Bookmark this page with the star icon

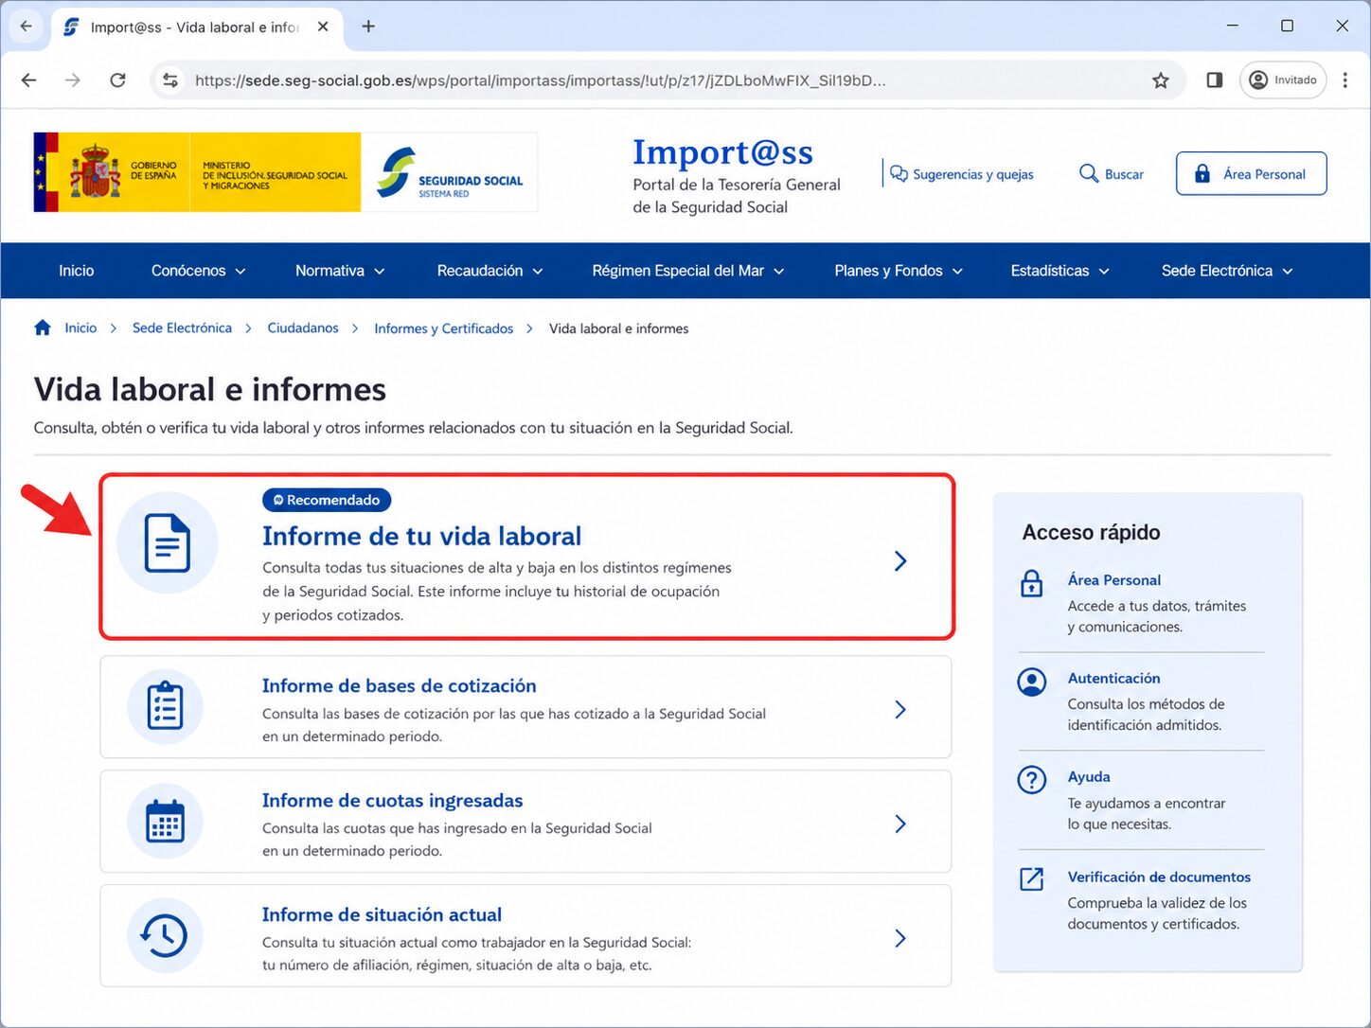1161,80
